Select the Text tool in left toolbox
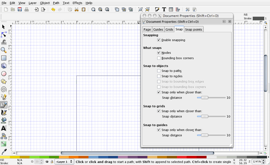The height and width of the screenshot is (165, 270). pyautogui.click(x=4, y=128)
